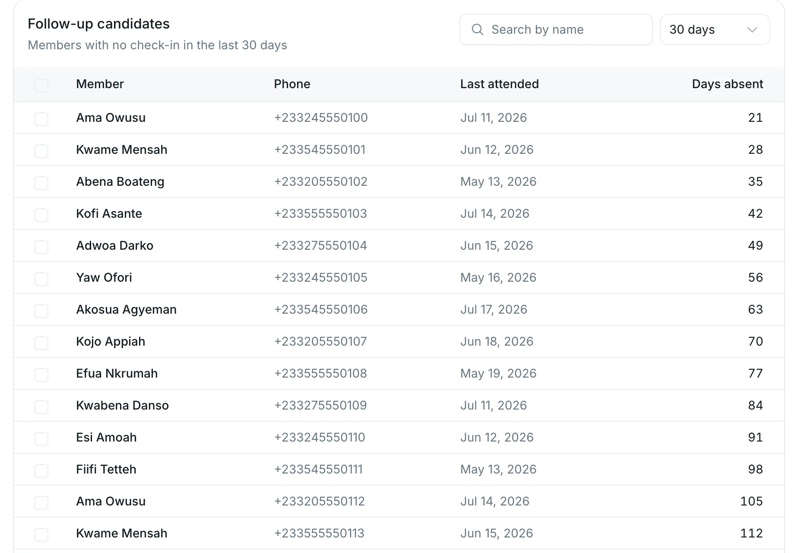
Task: Tick Kwabena Danso's checkbox
Action: coord(41,407)
